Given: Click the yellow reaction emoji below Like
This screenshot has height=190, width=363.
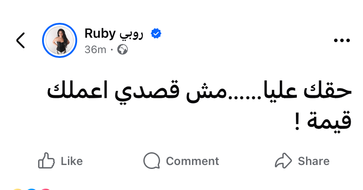Looking at the screenshot, I should 18,189.
